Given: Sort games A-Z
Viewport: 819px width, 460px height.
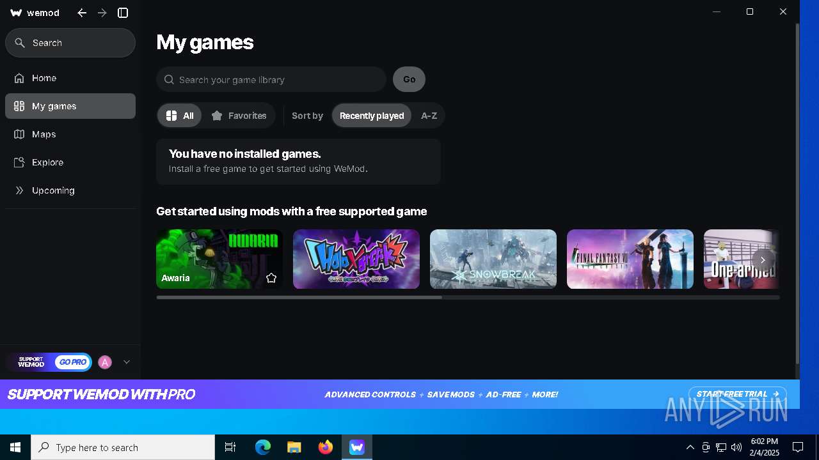Looking at the screenshot, I should pos(429,116).
